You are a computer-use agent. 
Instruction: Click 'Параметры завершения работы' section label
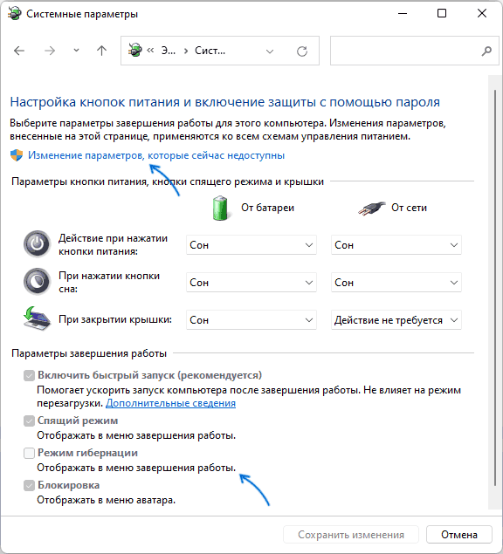[89, 353]
